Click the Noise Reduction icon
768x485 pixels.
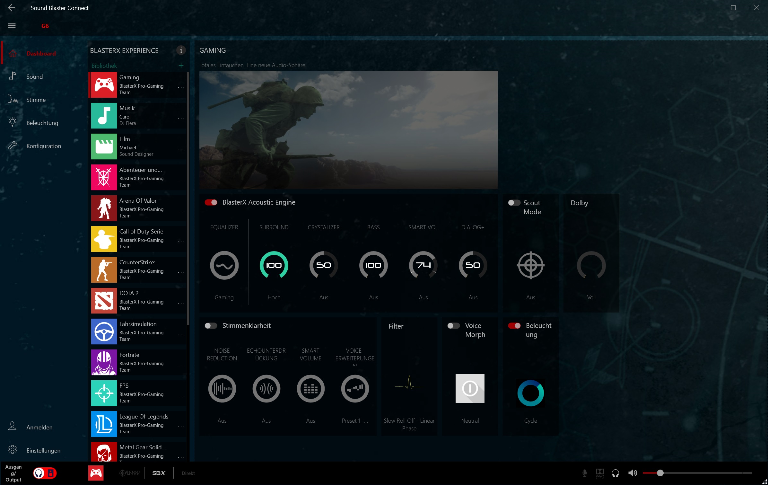point(222,389)
